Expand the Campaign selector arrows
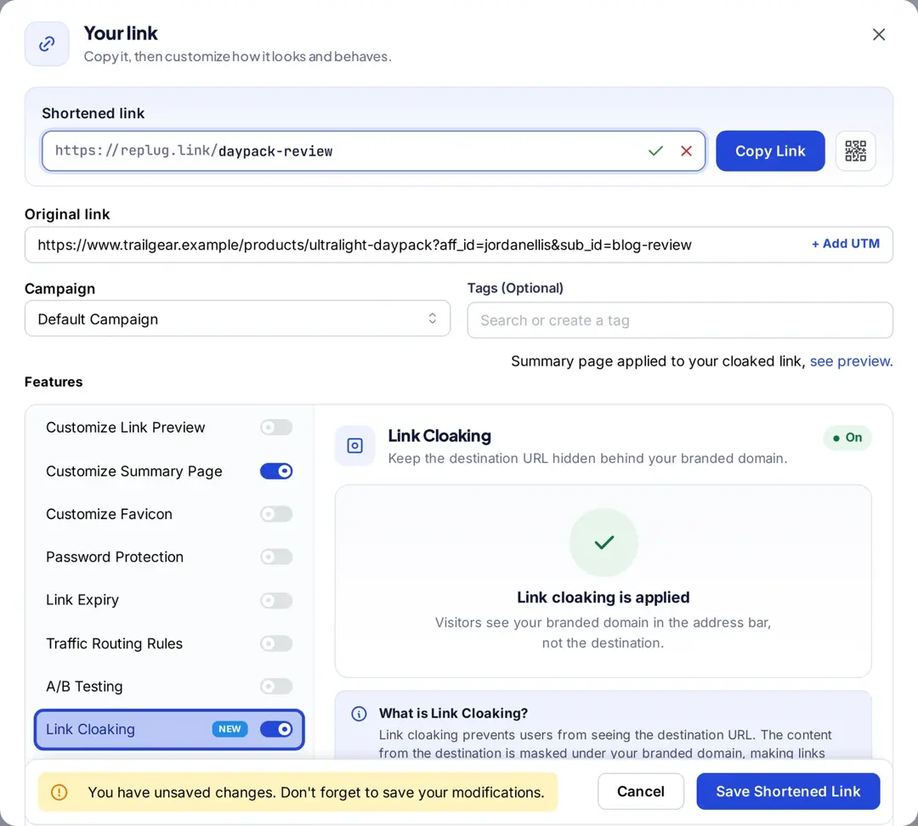The image size is (918, 826). (x=432, y=319)
